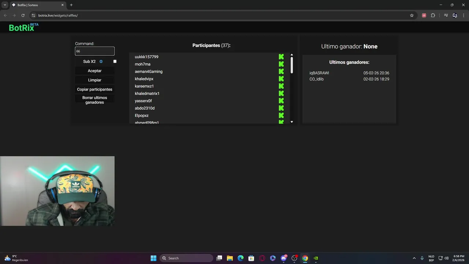Open the Chrome Extensions puzzle icon
The width and height of the screenshot is (469, 264).
tap(433, 15)
